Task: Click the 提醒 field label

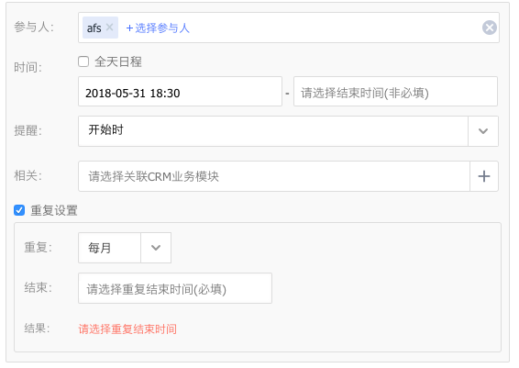Action: pos(28,131)
